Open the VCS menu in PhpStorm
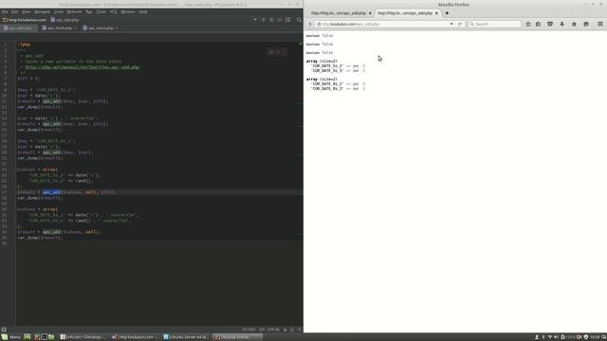 click(x=114, y=12)
